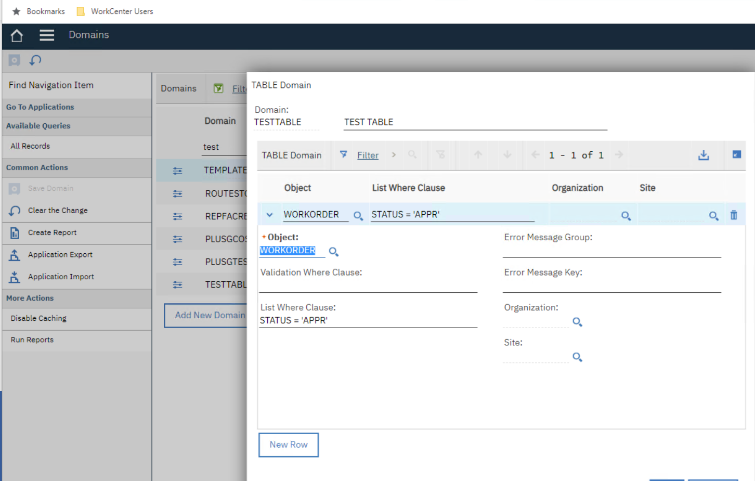
Task: Click the Clear the Change sidebar icon
Action: [x=15, y=211]
